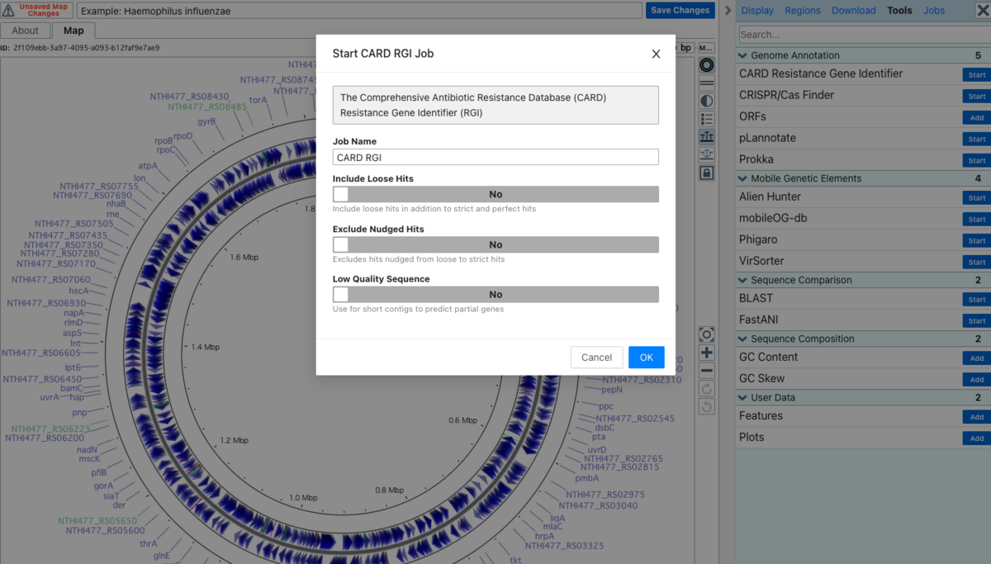This screenshot has width=991, height=564.
Task: Click gene label atpA on map
Action: click(148, 165)
